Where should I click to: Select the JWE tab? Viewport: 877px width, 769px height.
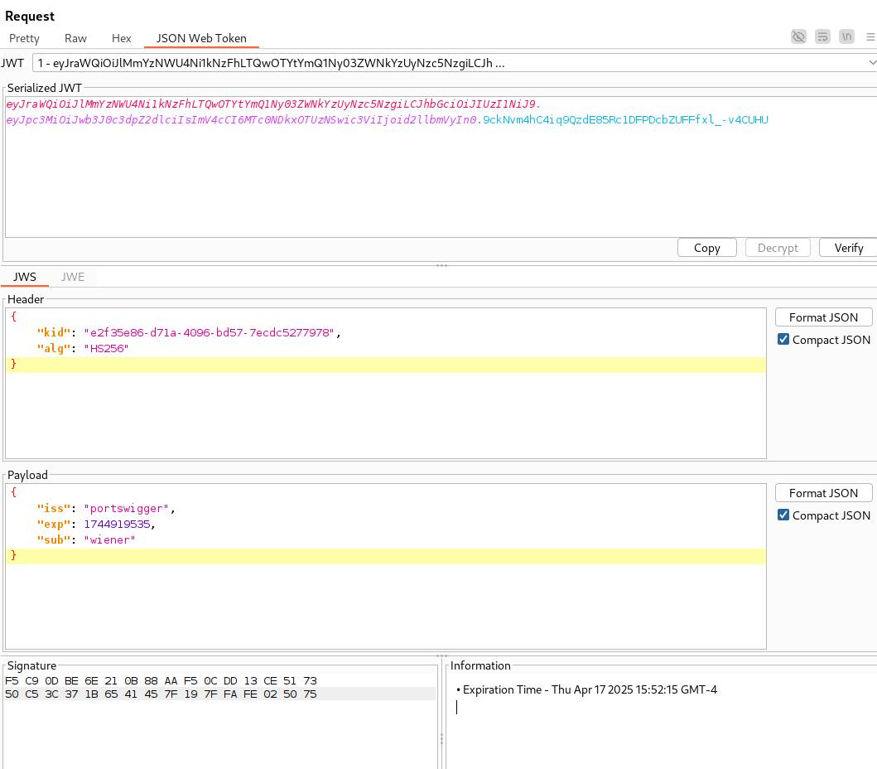click(73, 277)
